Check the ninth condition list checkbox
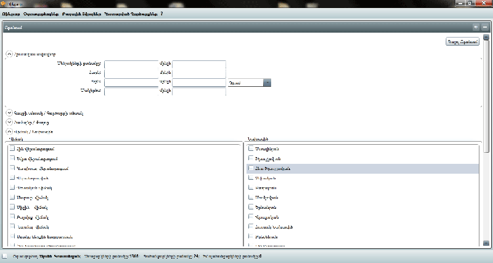Image resolution: width=493 pixels, height=263 pixels. pyautogui.click(x=12, y=226)
